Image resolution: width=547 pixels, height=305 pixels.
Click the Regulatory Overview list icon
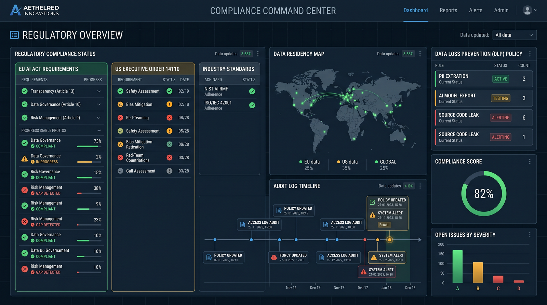tap(14, 35)
